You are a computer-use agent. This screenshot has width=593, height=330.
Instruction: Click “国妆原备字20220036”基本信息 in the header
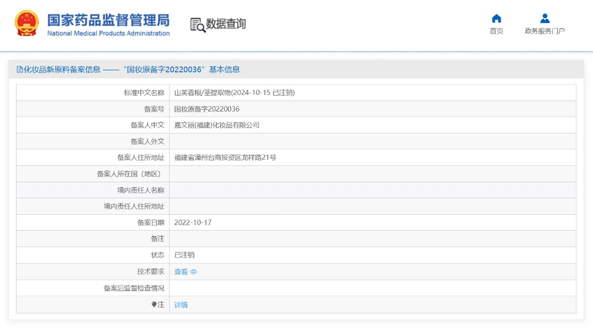(182, 70)
